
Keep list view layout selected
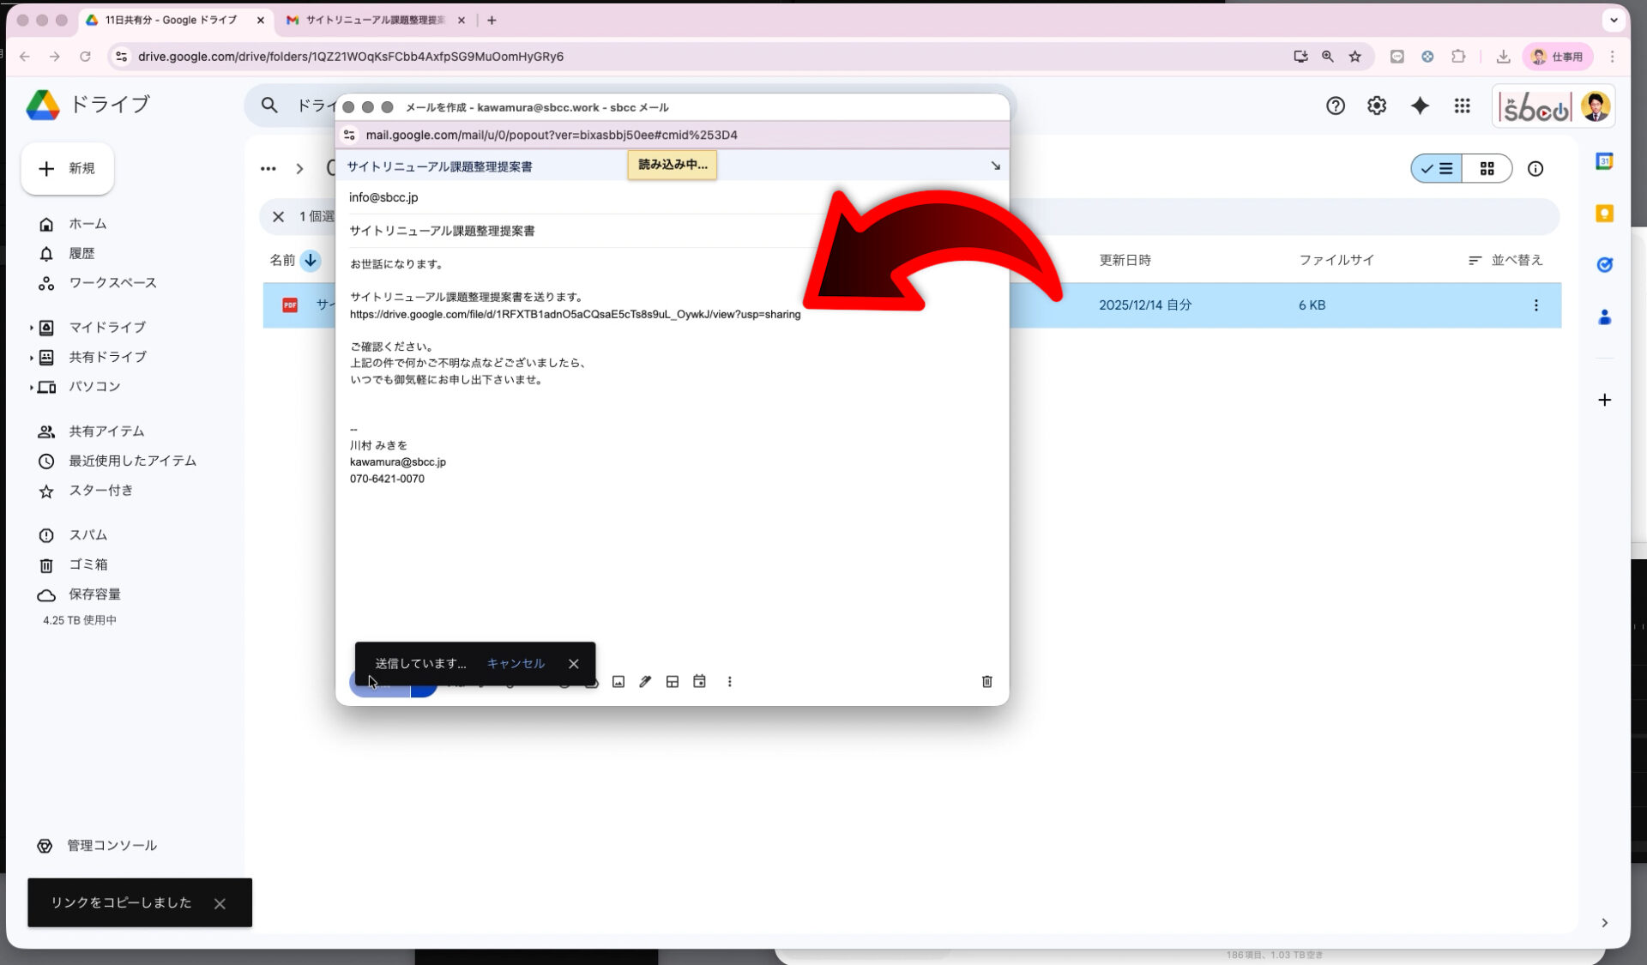point(1435,169)
